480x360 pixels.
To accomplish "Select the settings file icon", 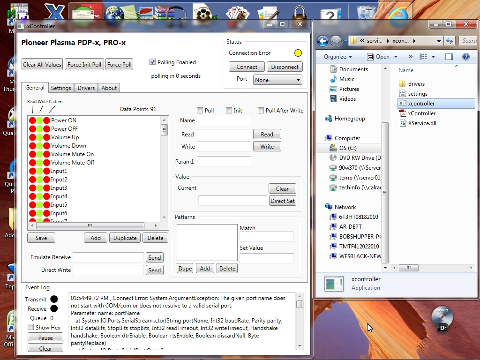I will (402, 93).
